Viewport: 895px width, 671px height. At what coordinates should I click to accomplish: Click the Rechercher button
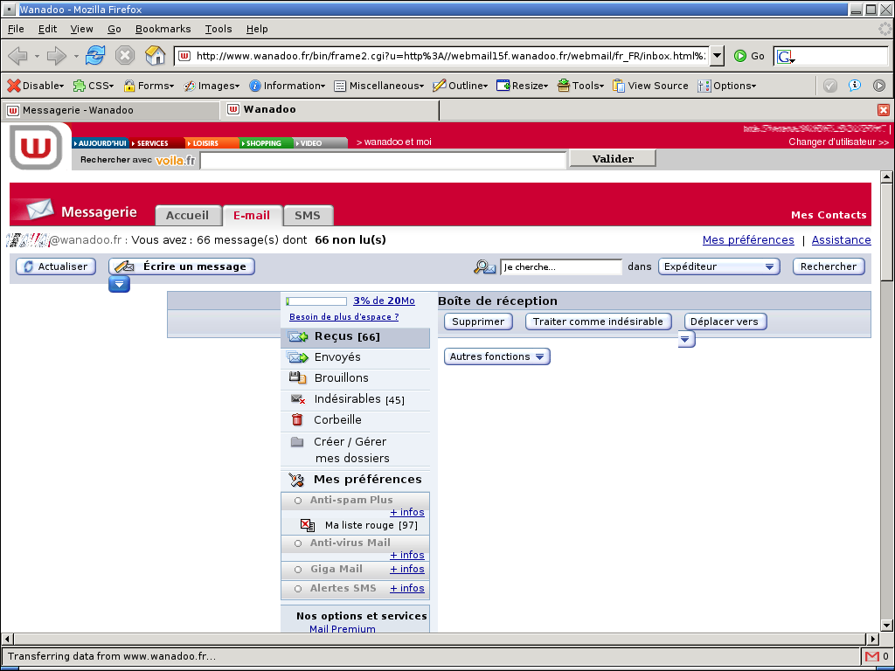click(829, 266)
